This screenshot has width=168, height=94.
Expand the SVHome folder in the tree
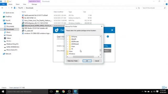[67, 37]
